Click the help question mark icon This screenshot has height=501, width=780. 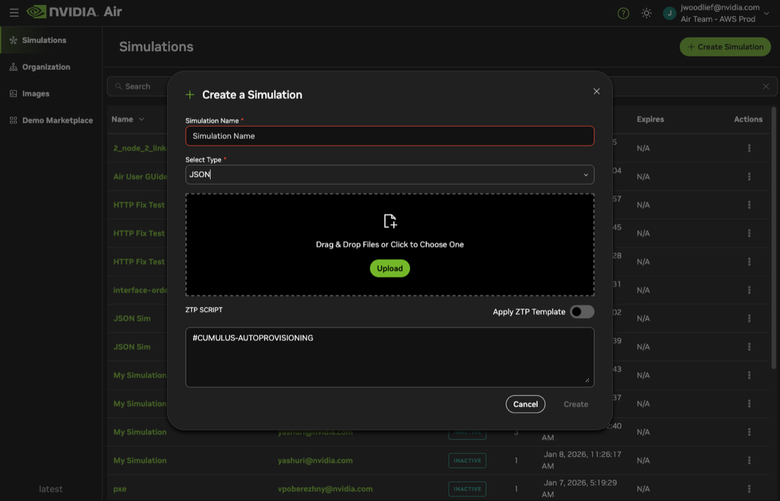(x=623, y=13)
